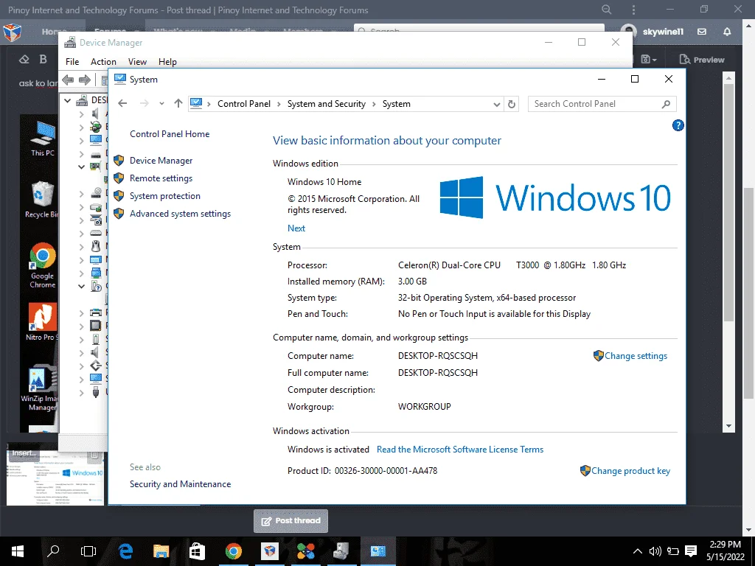Screen dimensions: 755x566
Task: Click the magnifier in Search Control Panel box
Action: tap(666, 104)
